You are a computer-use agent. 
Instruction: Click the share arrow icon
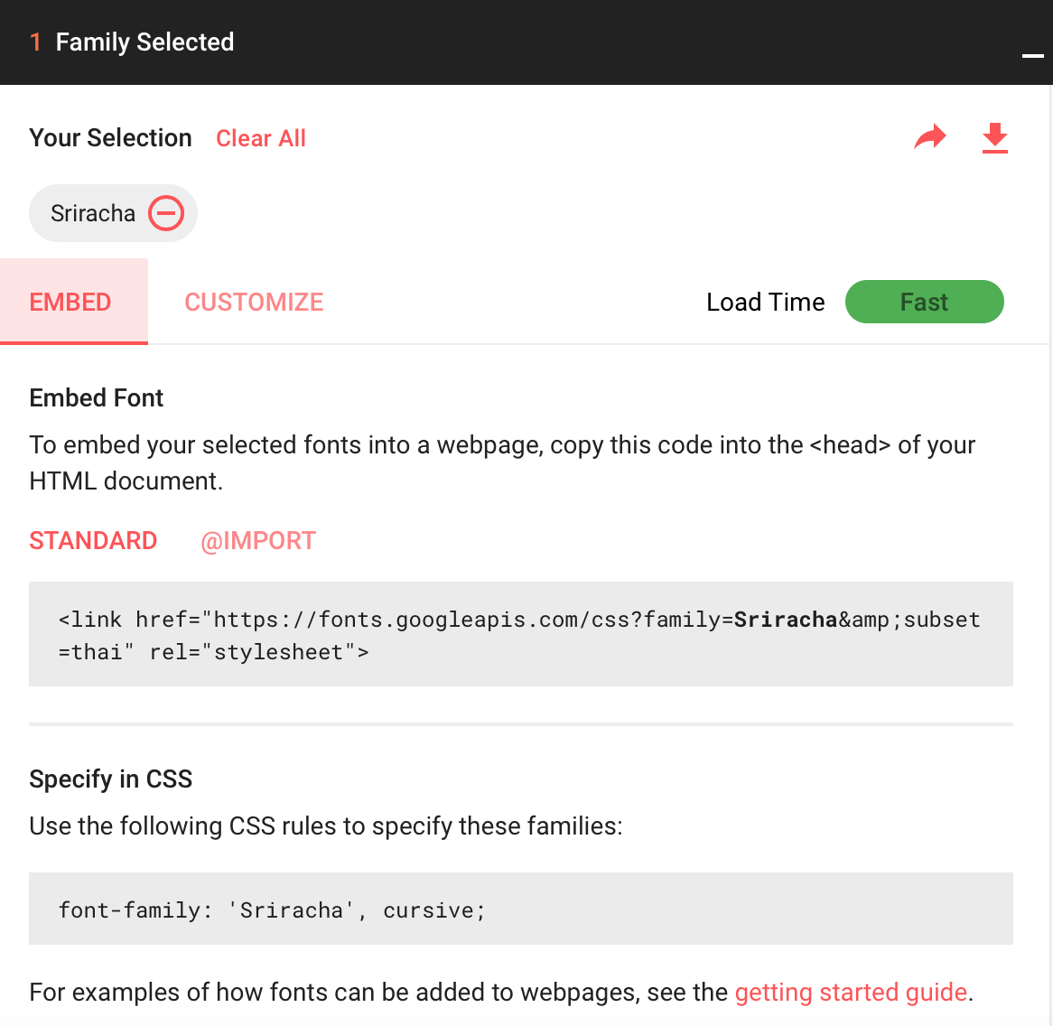930,137
